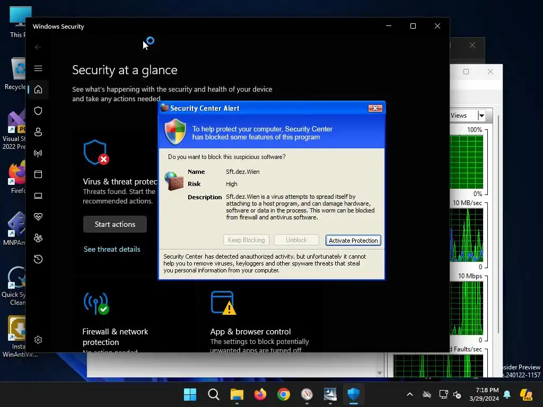Open the Windows Security hamburger menu
Image resolution: width=543 pixels, height=407 pixels.
38,68
